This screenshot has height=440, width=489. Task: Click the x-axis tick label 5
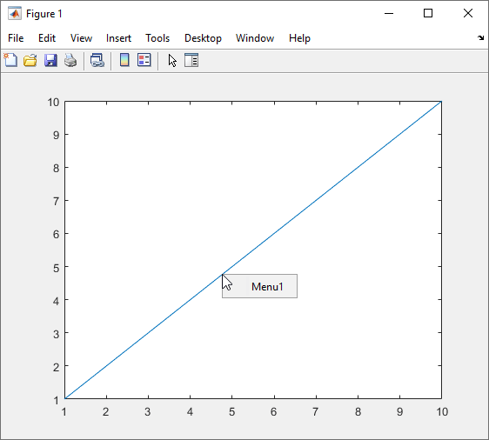point(231,412)
